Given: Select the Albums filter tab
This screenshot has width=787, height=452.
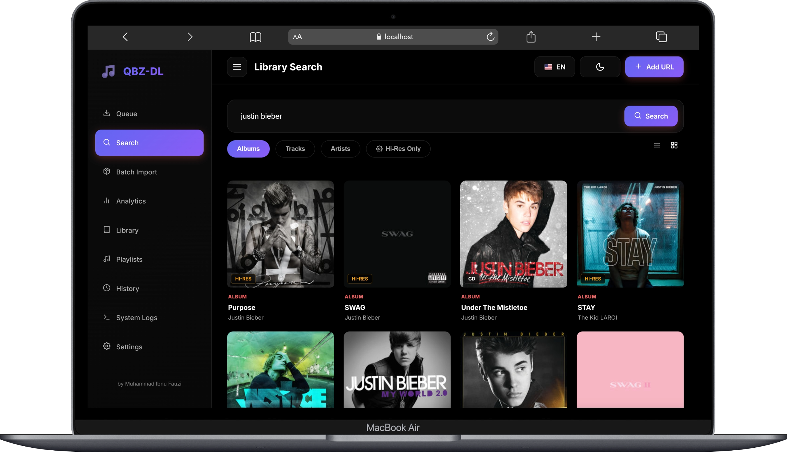Looking at the screenshot, I should (x=248, y=149).
